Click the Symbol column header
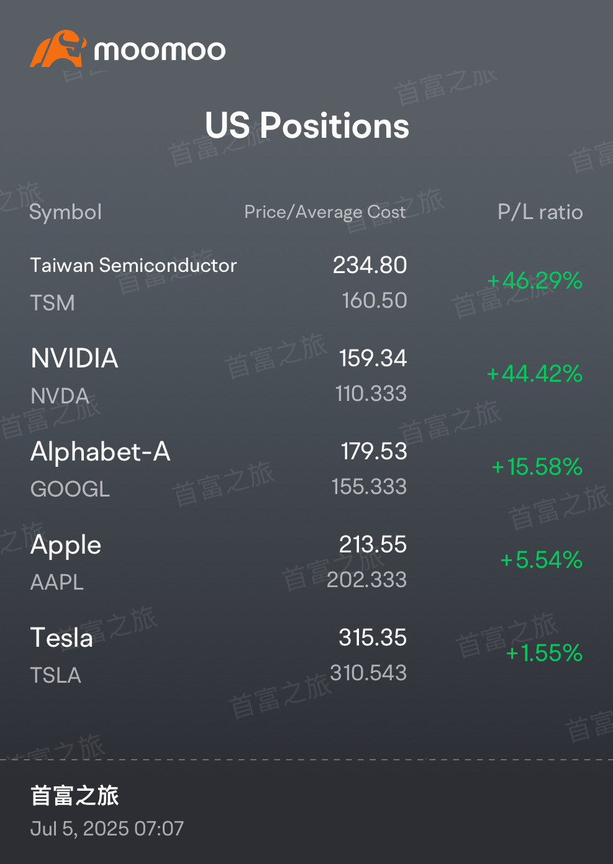613x864 pixels. point(66,212)
